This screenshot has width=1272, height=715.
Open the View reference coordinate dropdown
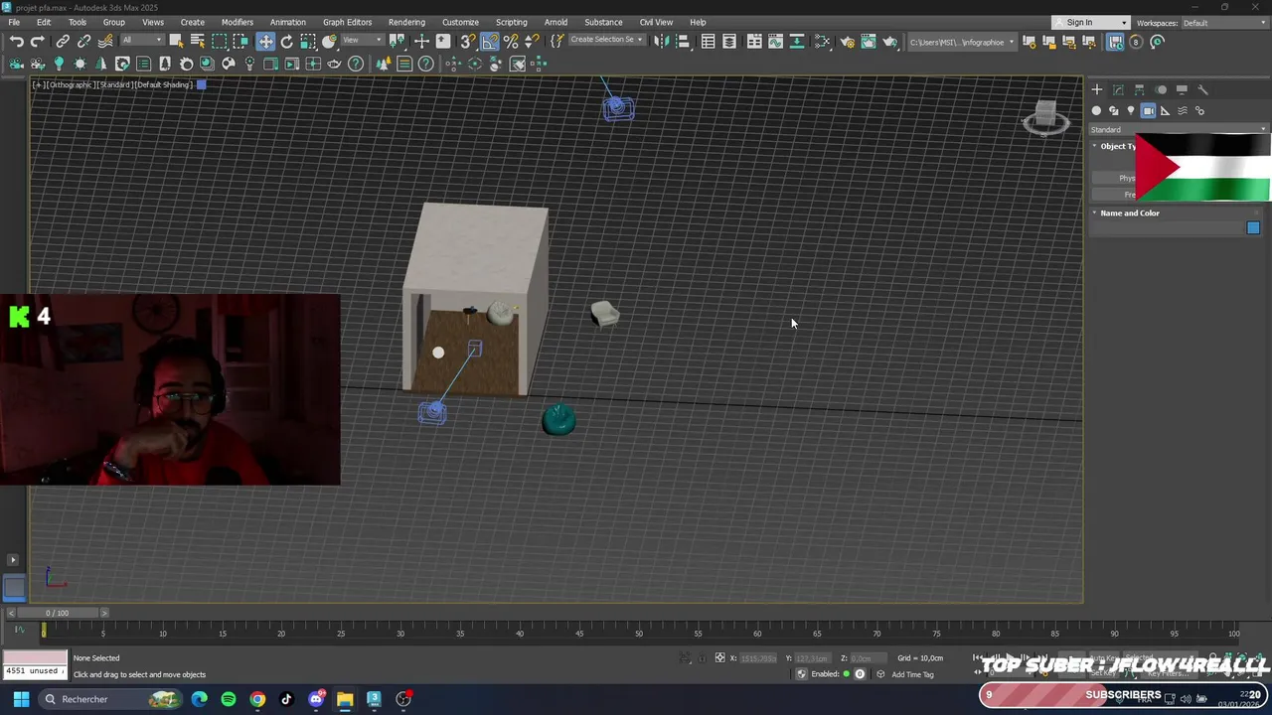pos(364,41)
